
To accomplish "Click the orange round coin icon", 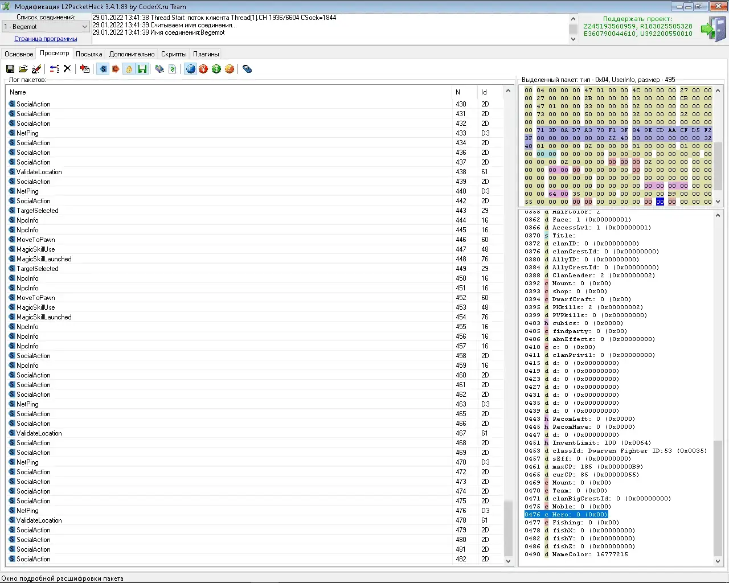I will click(230, 69).
